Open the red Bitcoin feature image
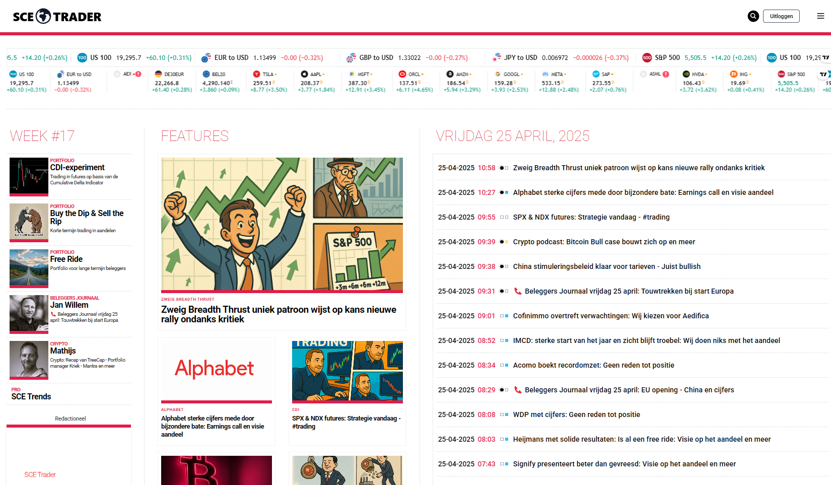The width and height of the screenshot is (831, 485). pos(217,470)
